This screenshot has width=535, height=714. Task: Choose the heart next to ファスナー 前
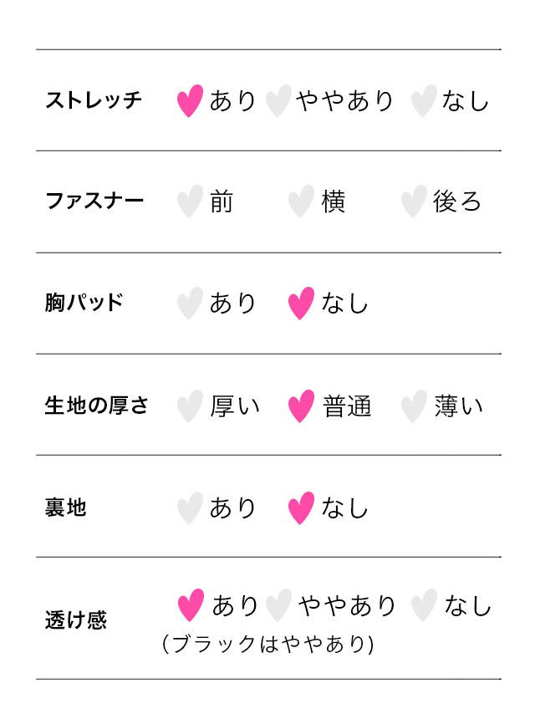[191, 202]
